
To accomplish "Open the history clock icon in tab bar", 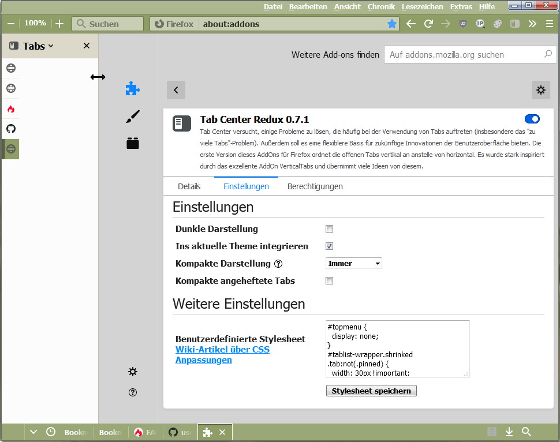I will (x=51, y=432).
